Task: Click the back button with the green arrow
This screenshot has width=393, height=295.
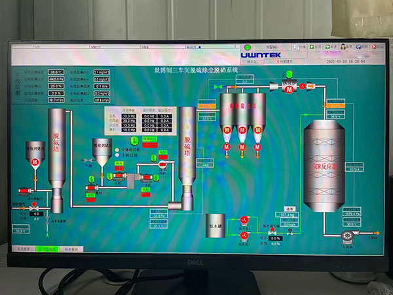Action: click(316, 47)
